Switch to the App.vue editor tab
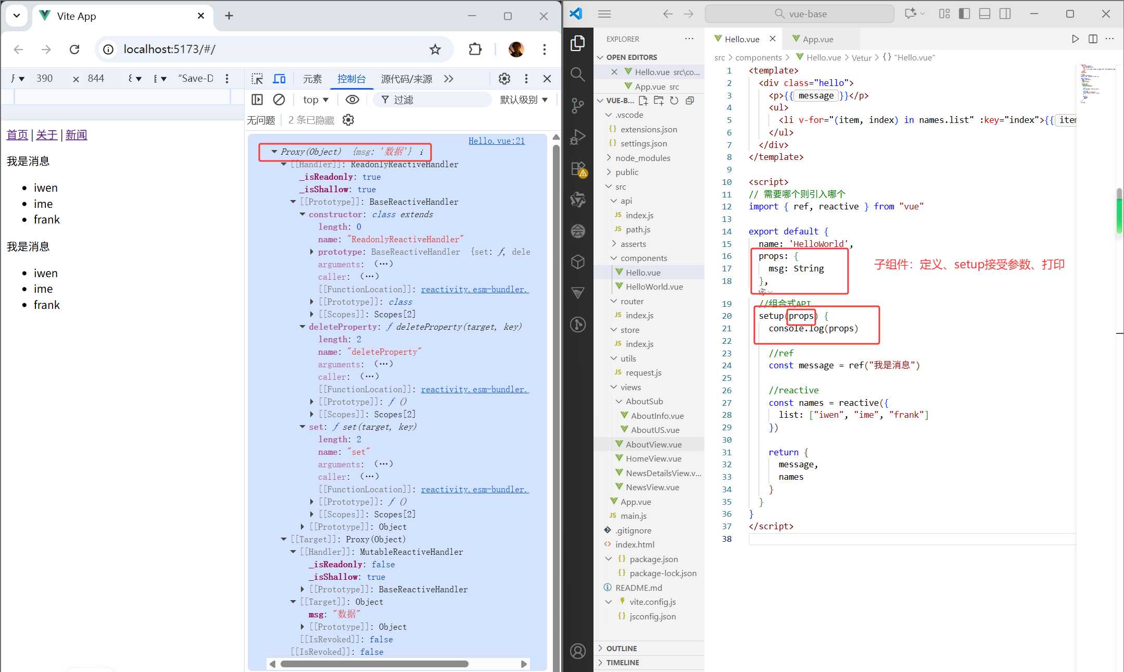 pos(817,39)
